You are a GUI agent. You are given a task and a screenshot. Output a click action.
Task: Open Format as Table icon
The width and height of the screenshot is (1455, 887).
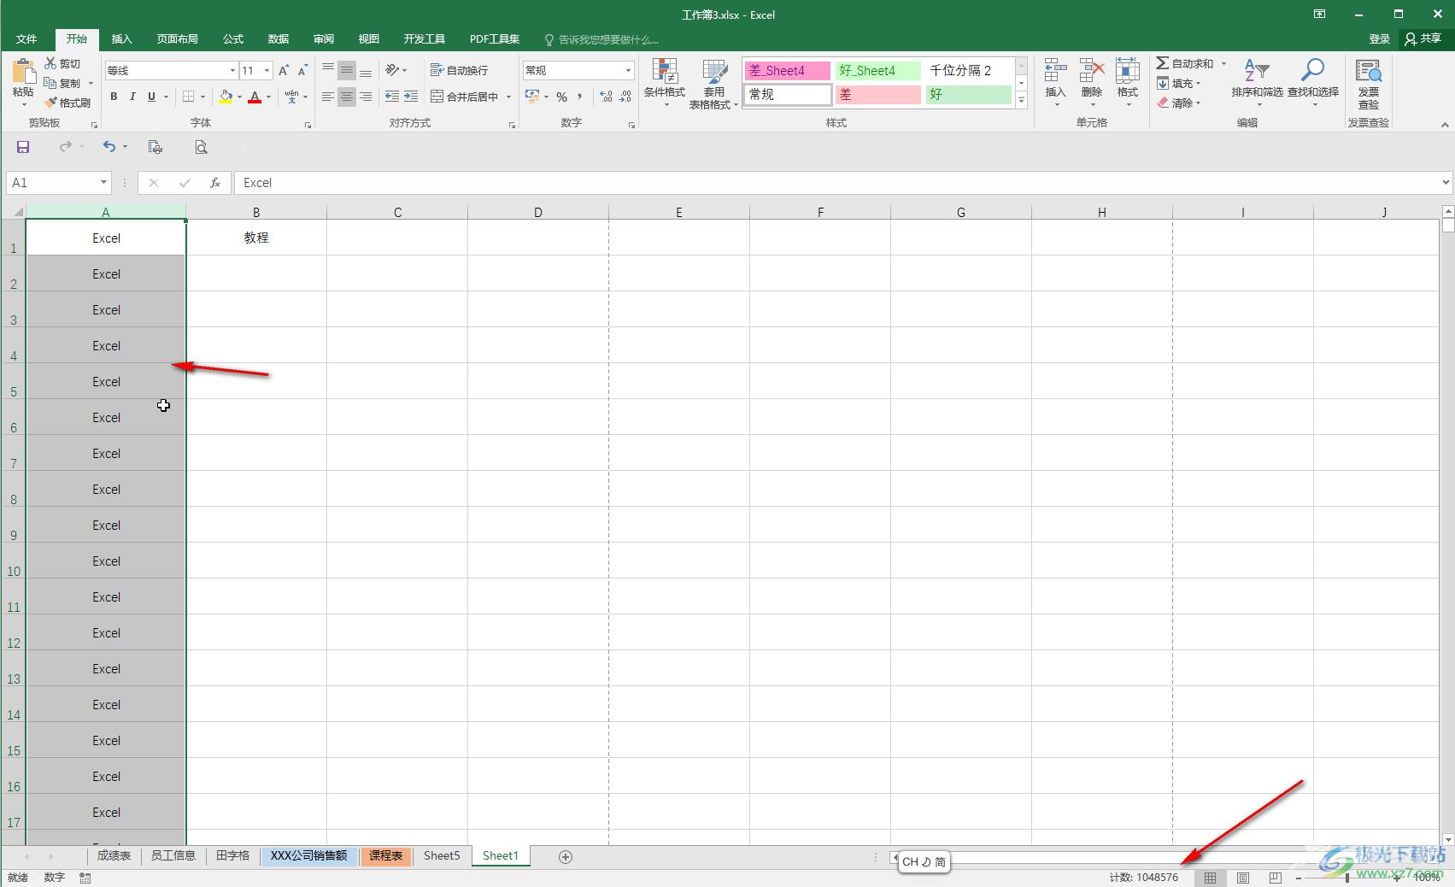[x=714, y=72]
